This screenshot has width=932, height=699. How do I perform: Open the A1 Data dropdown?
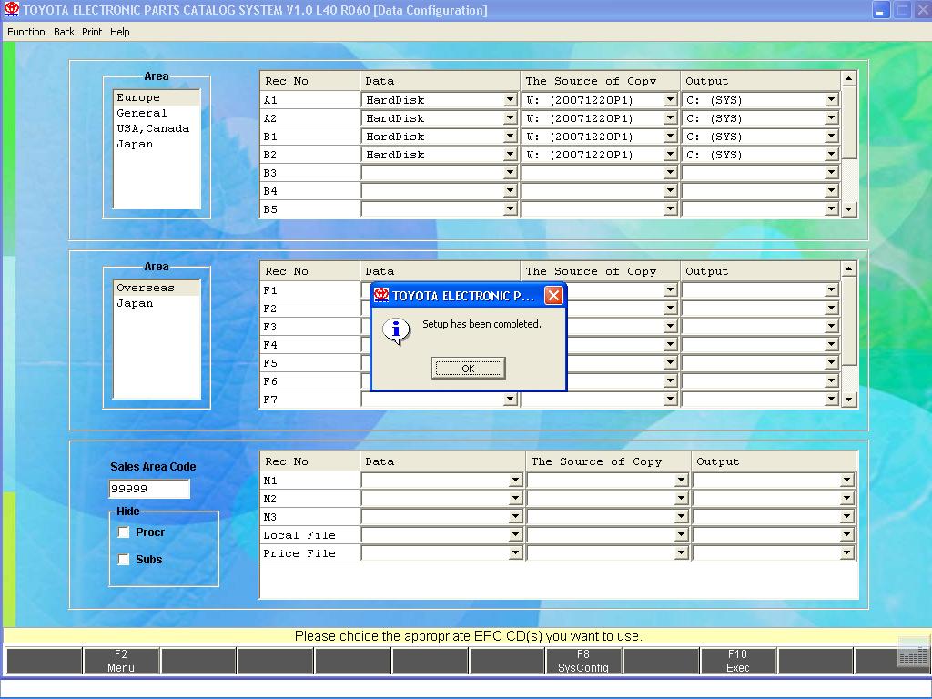click(511, 100)
